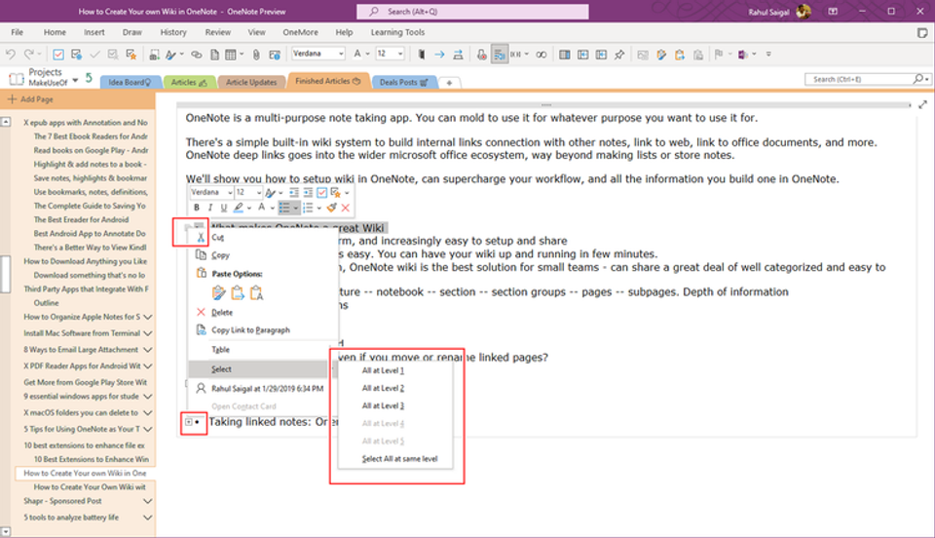Decrease indent in the mini toolbar

pyautogui.click(x=294, y=192)
